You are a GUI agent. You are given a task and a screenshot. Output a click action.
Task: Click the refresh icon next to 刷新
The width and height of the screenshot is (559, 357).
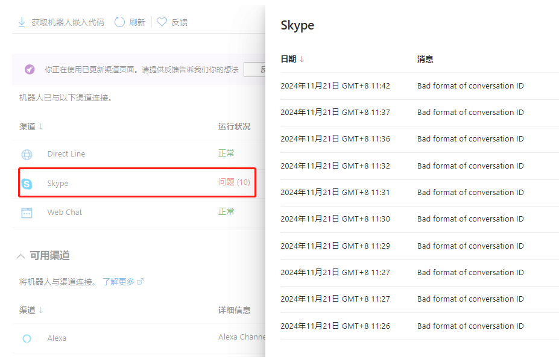[x=119, y=22]
